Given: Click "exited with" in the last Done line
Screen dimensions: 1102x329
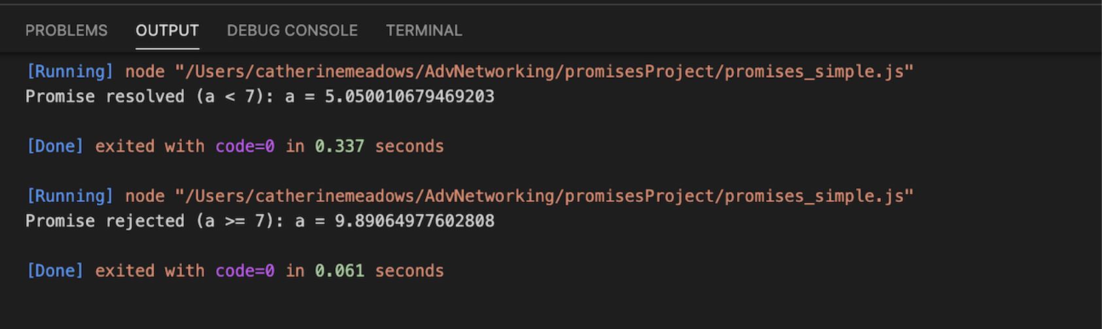Looking at the screenshot, I should [x=150, y=271].
